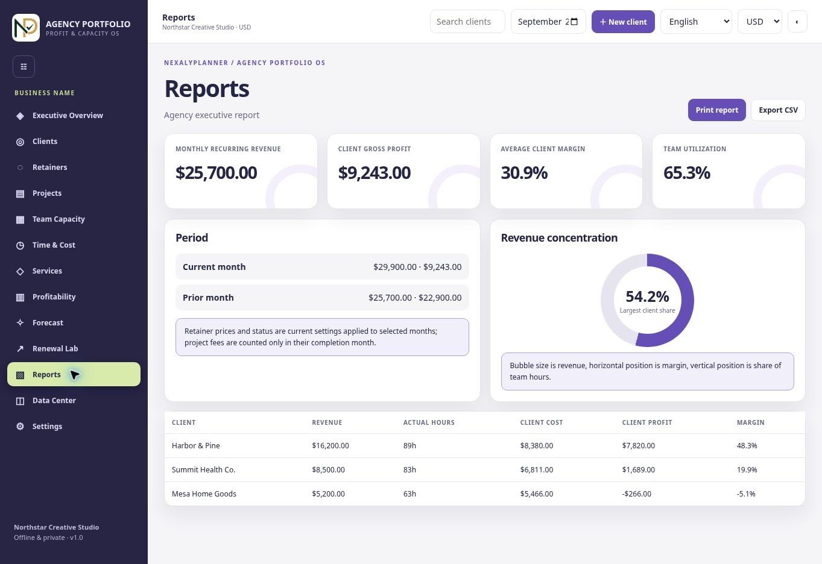This screenshot has height=564, width=822.
Task: Click the New client button
Action: (x=623, y=22)
